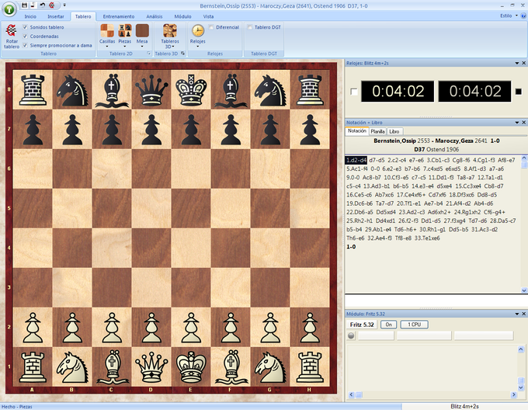Toggle the white clock indicator box
The height and width of the screenshot is (410, 528).
coord(353,92)
